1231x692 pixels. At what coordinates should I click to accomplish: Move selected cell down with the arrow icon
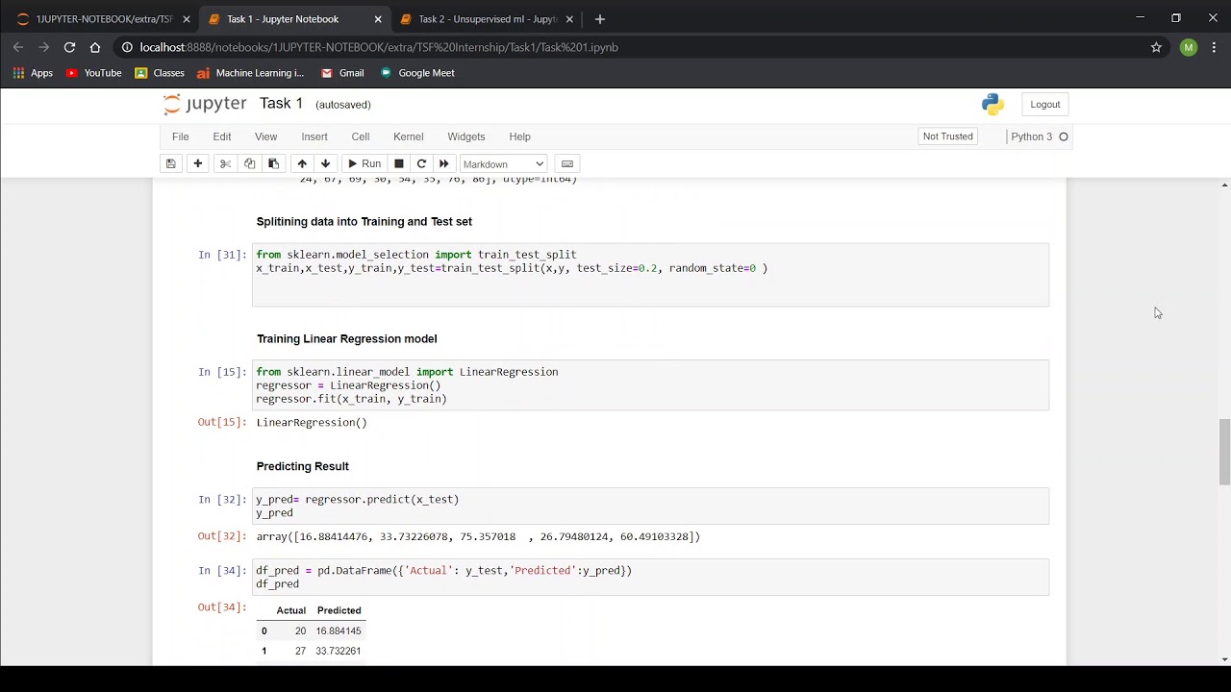(325, 163)
